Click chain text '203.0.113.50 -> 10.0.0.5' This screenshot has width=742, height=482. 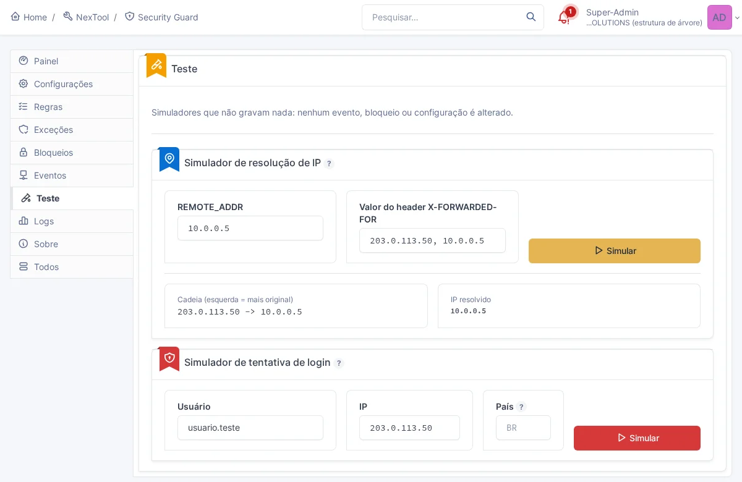tap(240, 312)
